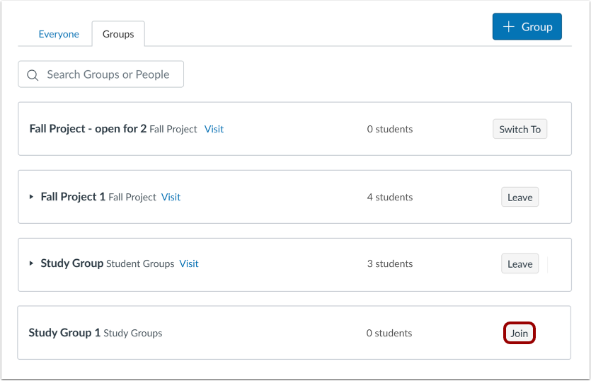The width and height of the screenshot is (591, 381).
Task: Visit the Fall Project - open for 2 group
Action: pos(214,129)
